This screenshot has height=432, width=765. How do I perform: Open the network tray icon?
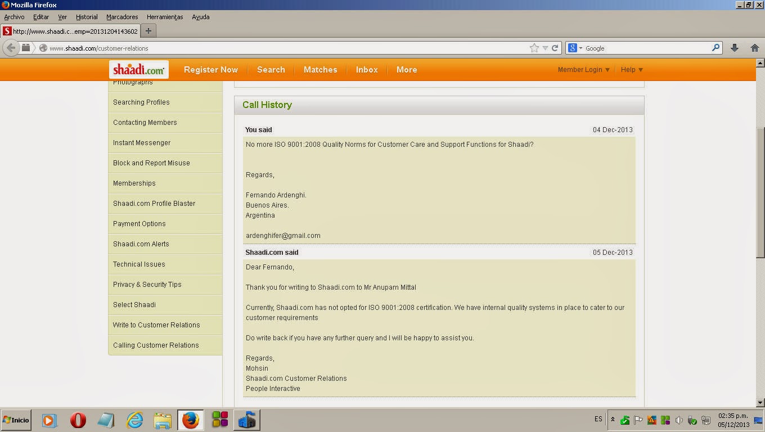[x=706, y=420]
